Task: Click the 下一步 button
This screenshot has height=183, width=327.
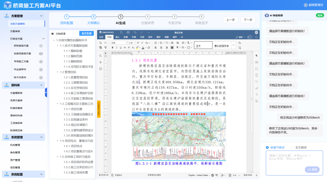Action: (x=248, y=20)
